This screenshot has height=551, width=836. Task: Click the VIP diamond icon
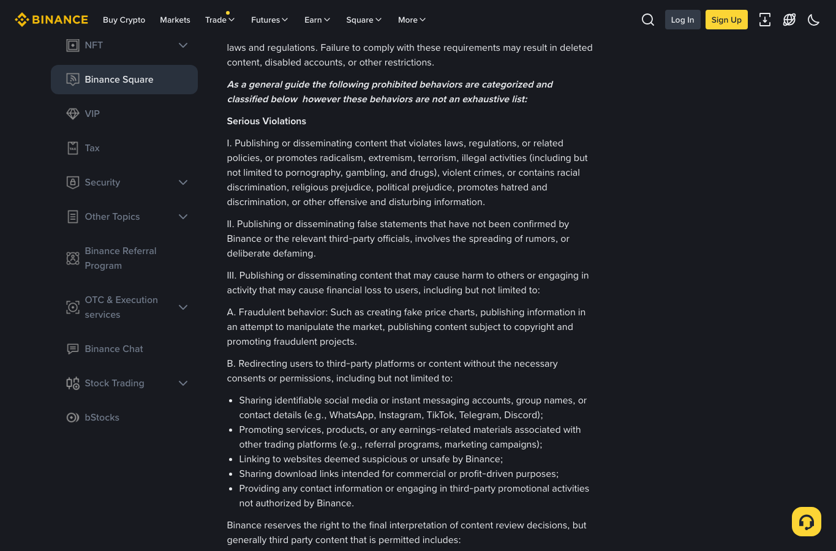pos(73,114)
